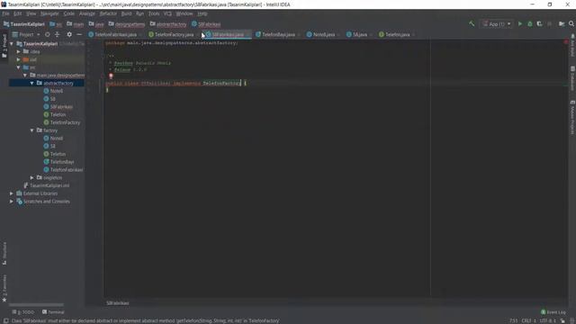
Task: Click the collapse all icon in Project panel
Action: [57, 34]
